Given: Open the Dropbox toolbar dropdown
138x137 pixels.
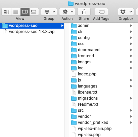Looking at the screenshot, I should (126, 12).
